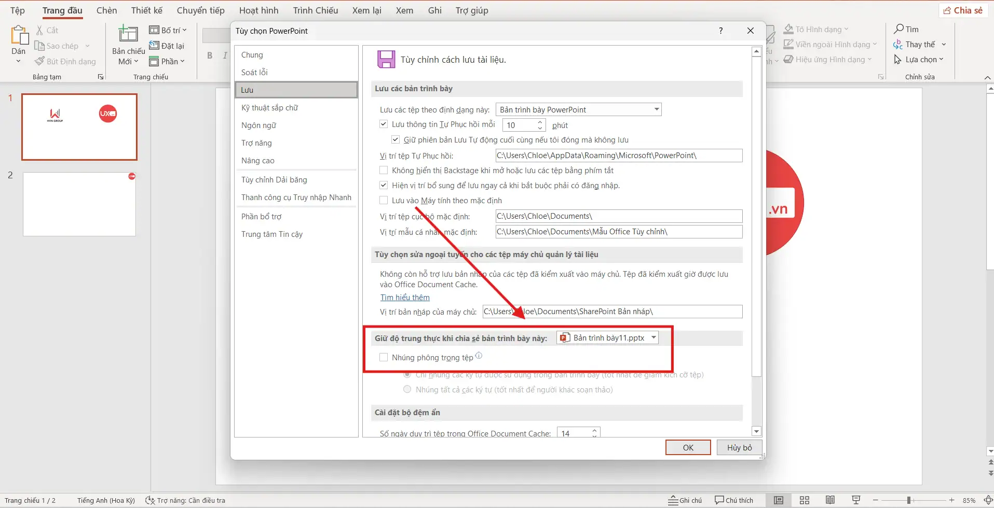Click the Dán (Paste) clipboard icon
Image resolution: width=994 pixels, height=508 pixels.
click(x=19, y=35)
